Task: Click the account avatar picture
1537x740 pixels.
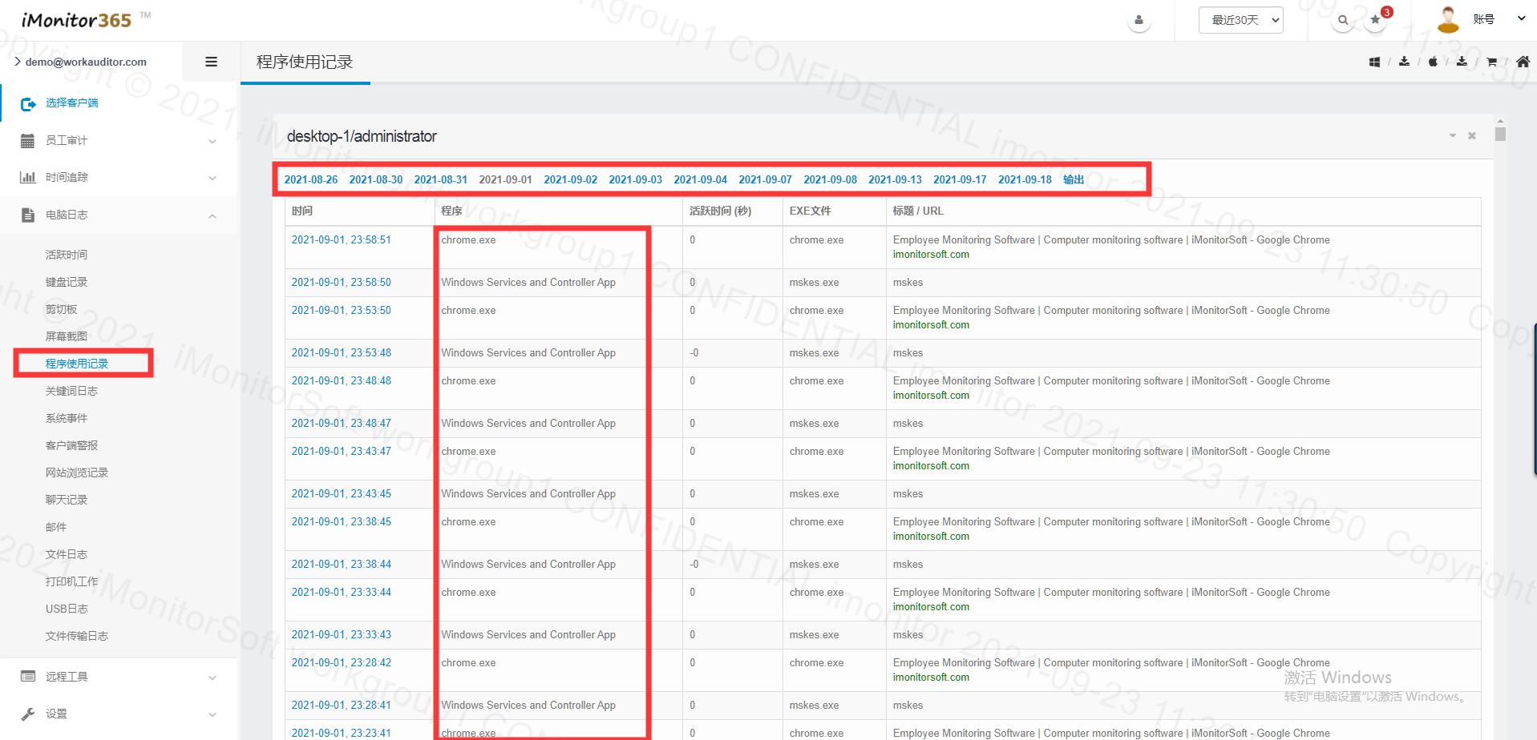Action: tap(1448, 19)
